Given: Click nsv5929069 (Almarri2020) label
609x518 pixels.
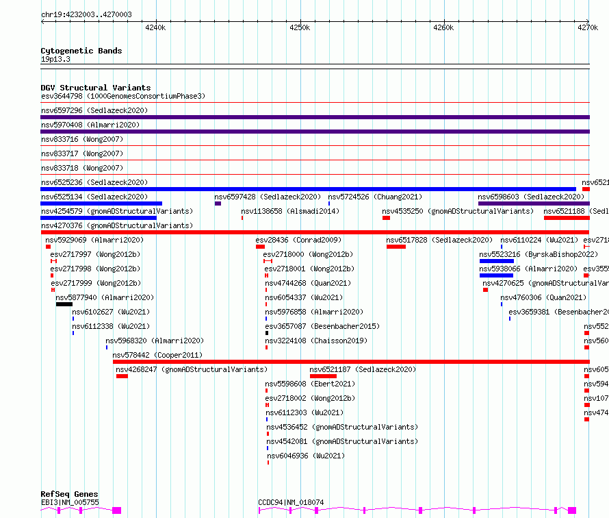Looking at the screenshot, I should (94, 240).
